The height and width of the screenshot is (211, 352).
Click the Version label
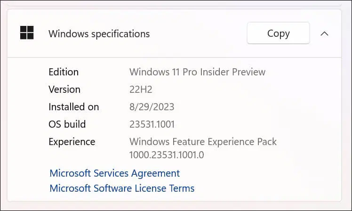[64, 89]
